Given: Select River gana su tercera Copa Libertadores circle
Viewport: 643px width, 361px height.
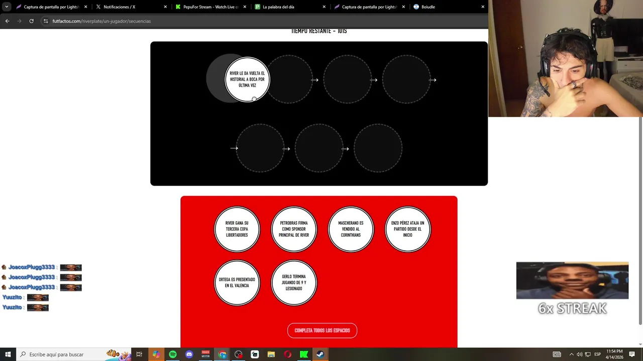Looking at the screenshot, I should point(237,229).
